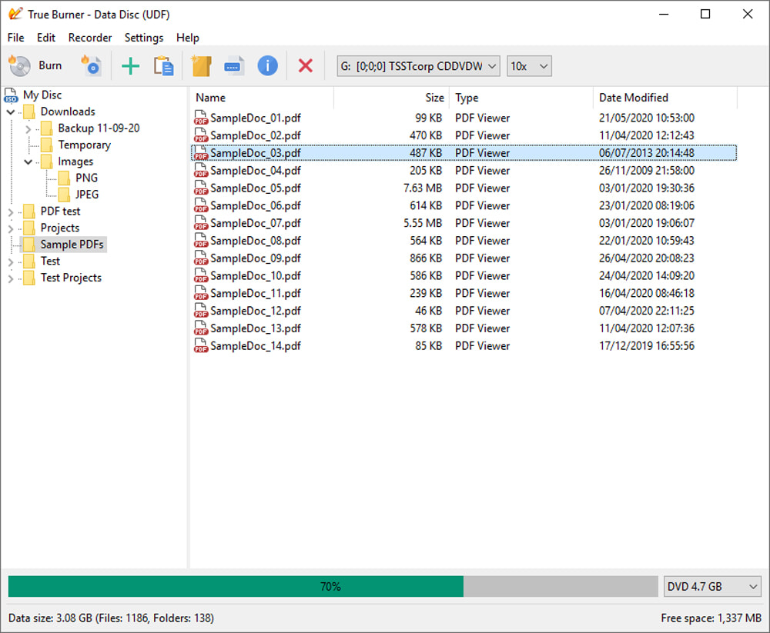Create a new folder on the disc

coord(201,65)
